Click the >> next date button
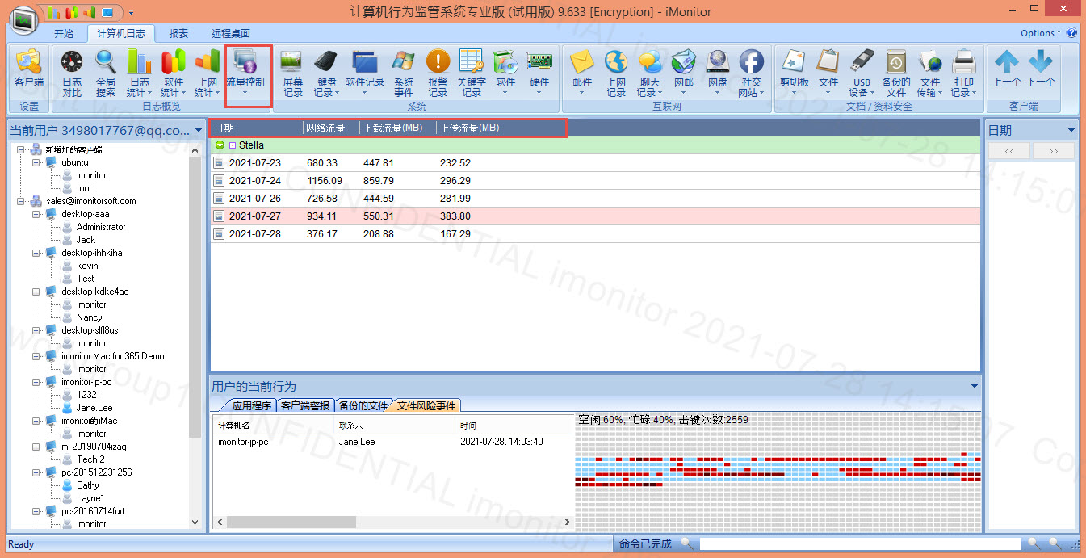 pos(1053,151)
